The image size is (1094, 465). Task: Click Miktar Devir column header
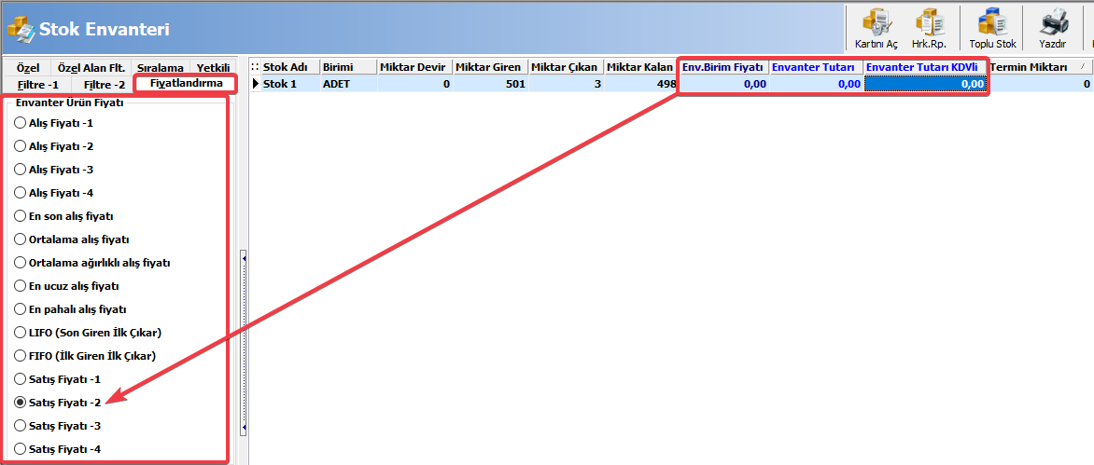coord(414,67)
